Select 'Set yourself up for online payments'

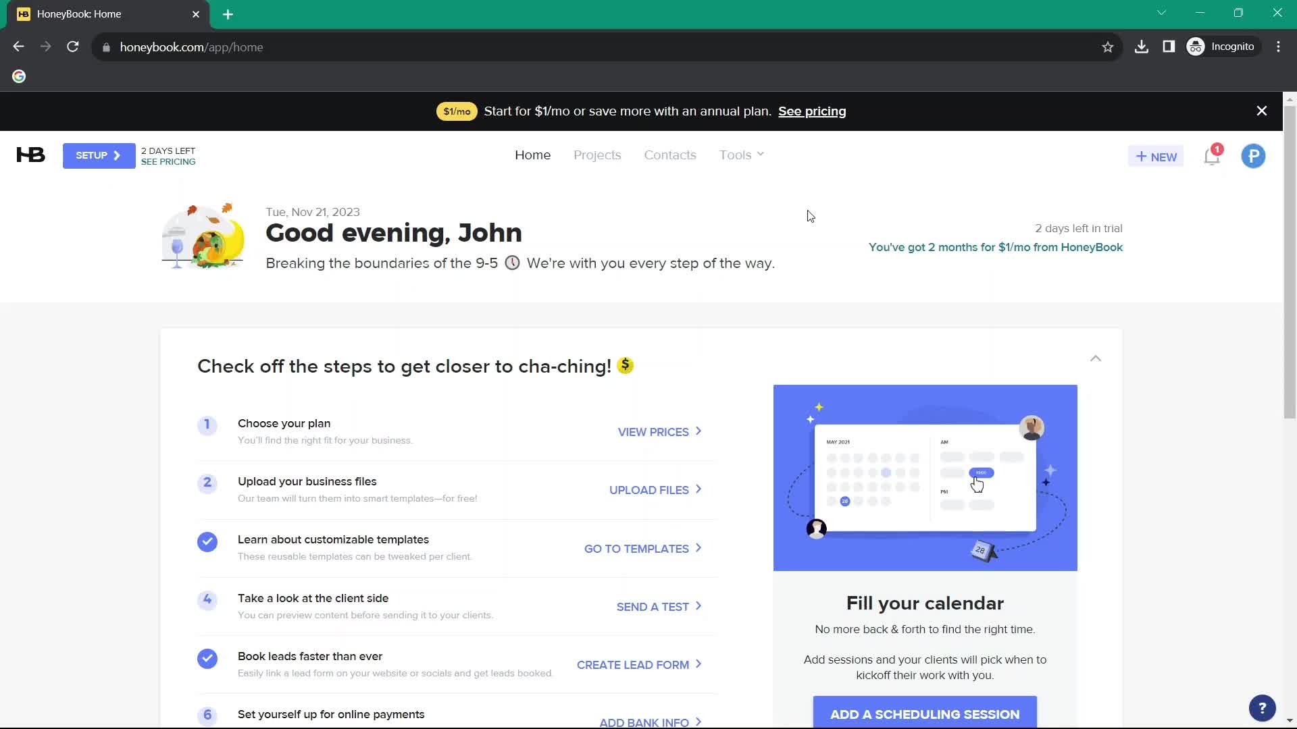(331, 714)
